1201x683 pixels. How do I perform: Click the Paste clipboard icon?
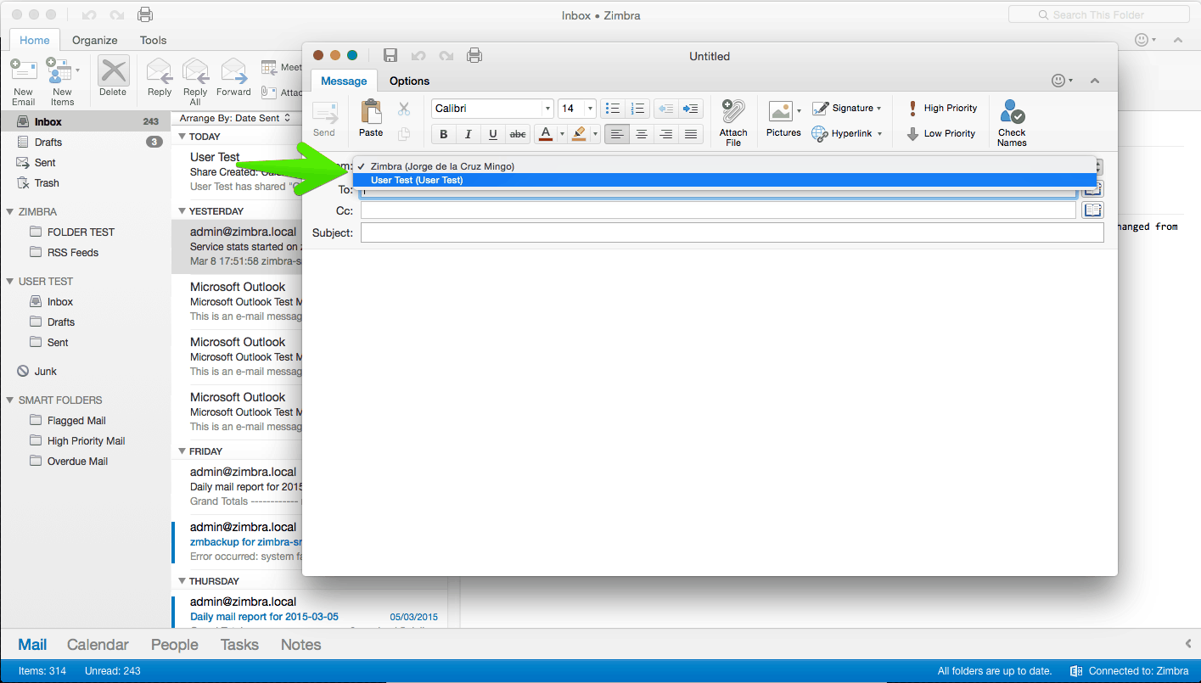click(x=371, y=113)
